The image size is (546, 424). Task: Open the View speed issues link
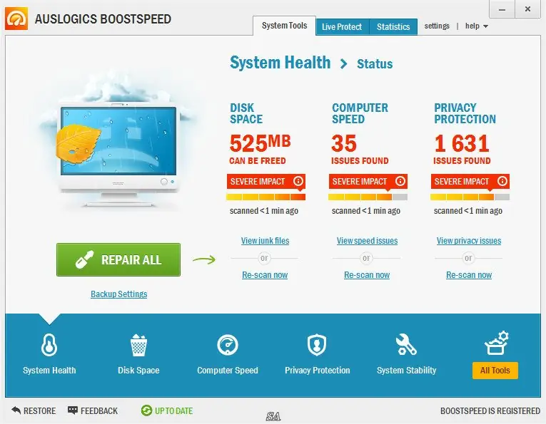coord(367,240)
